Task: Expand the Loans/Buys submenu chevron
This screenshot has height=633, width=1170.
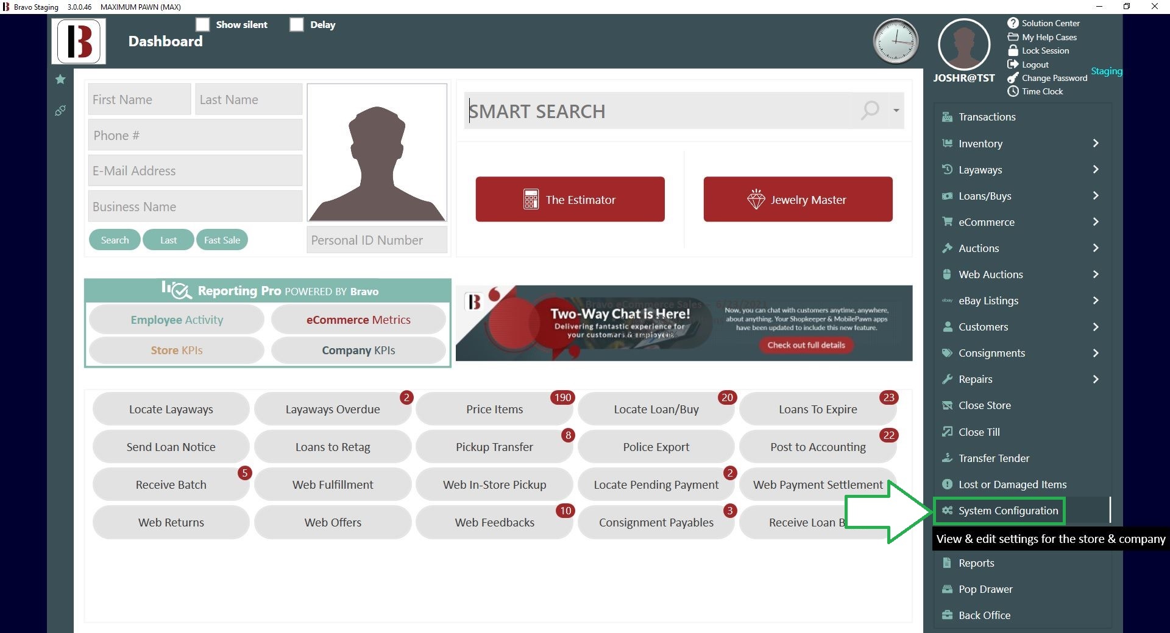Action: [x=1096, y=195]
